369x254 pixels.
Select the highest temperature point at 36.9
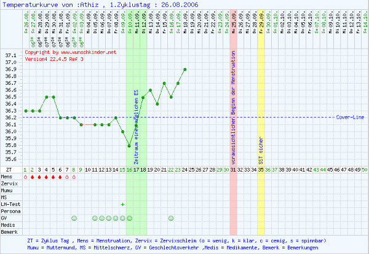coord(185,69)
